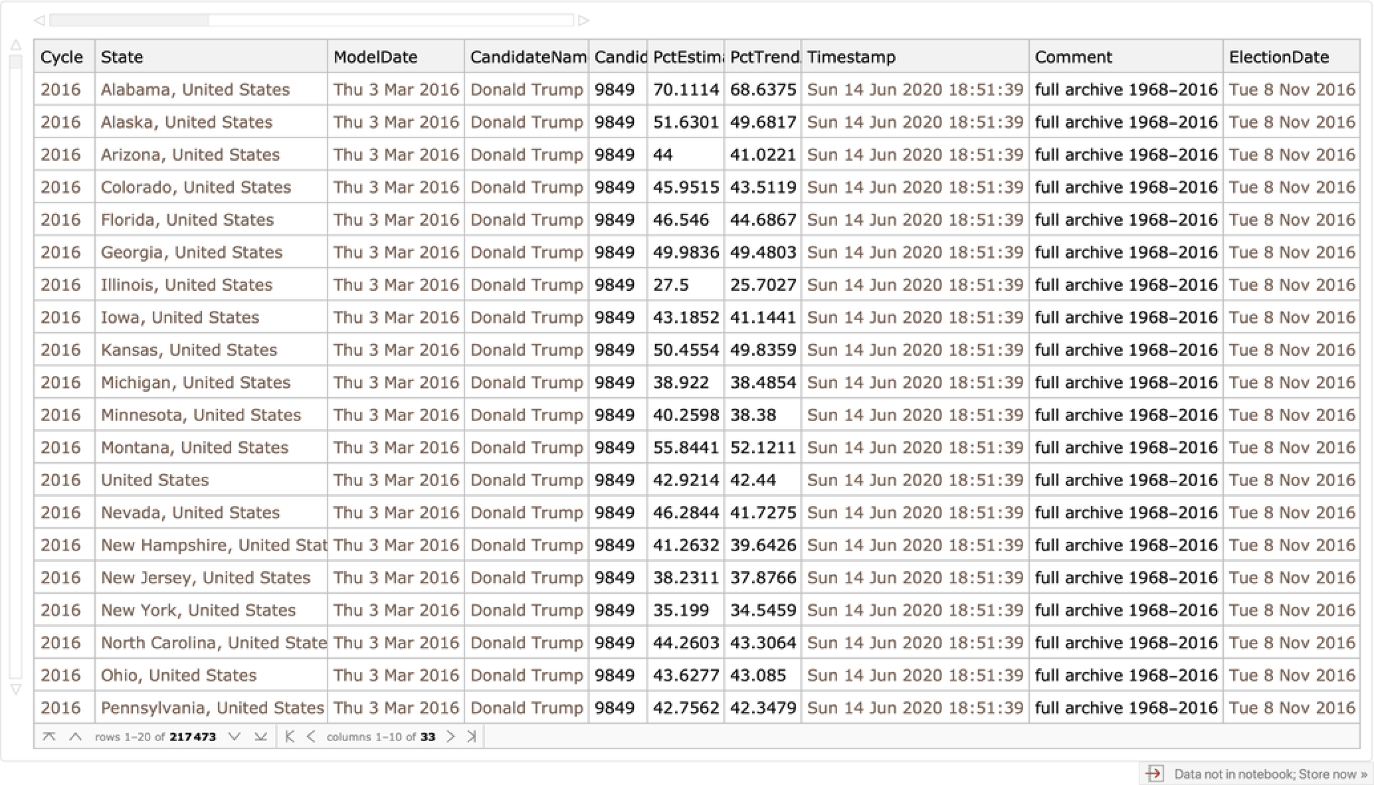This screenshot has height=785, width=1374.
Task: Click down arrow of vertical scrollbar
Action: pyautogui.click(x=16, y=689)
